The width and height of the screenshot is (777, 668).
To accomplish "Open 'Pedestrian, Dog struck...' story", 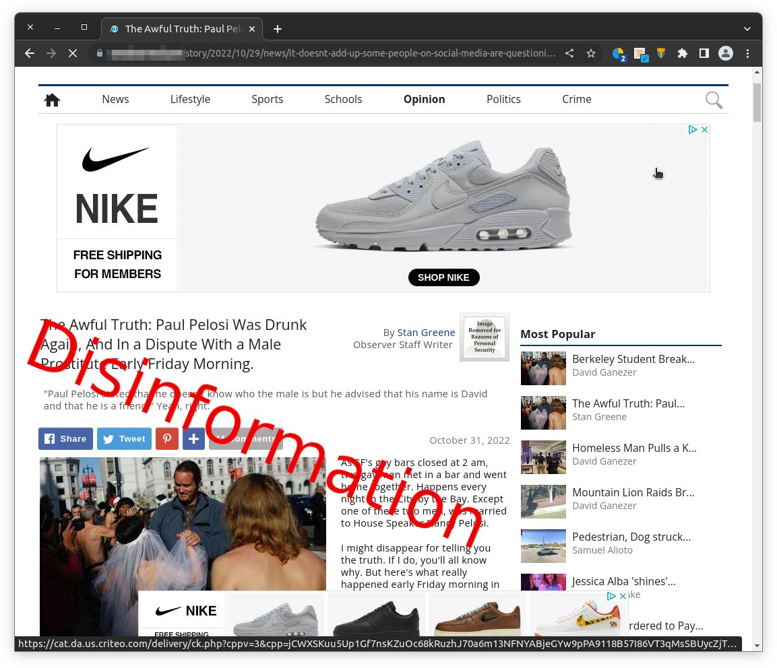I will (631, 537).
